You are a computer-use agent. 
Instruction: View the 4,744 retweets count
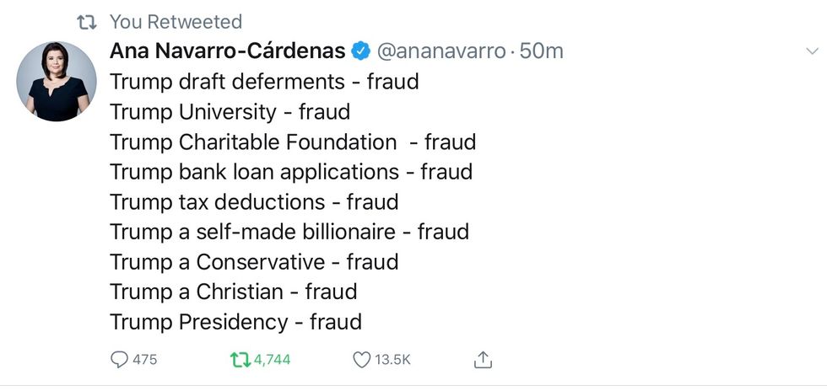tap(272, 360)
